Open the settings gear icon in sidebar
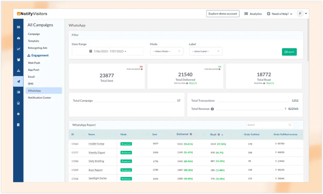Screen dimensions: 323x194 [x=18, y=114]
